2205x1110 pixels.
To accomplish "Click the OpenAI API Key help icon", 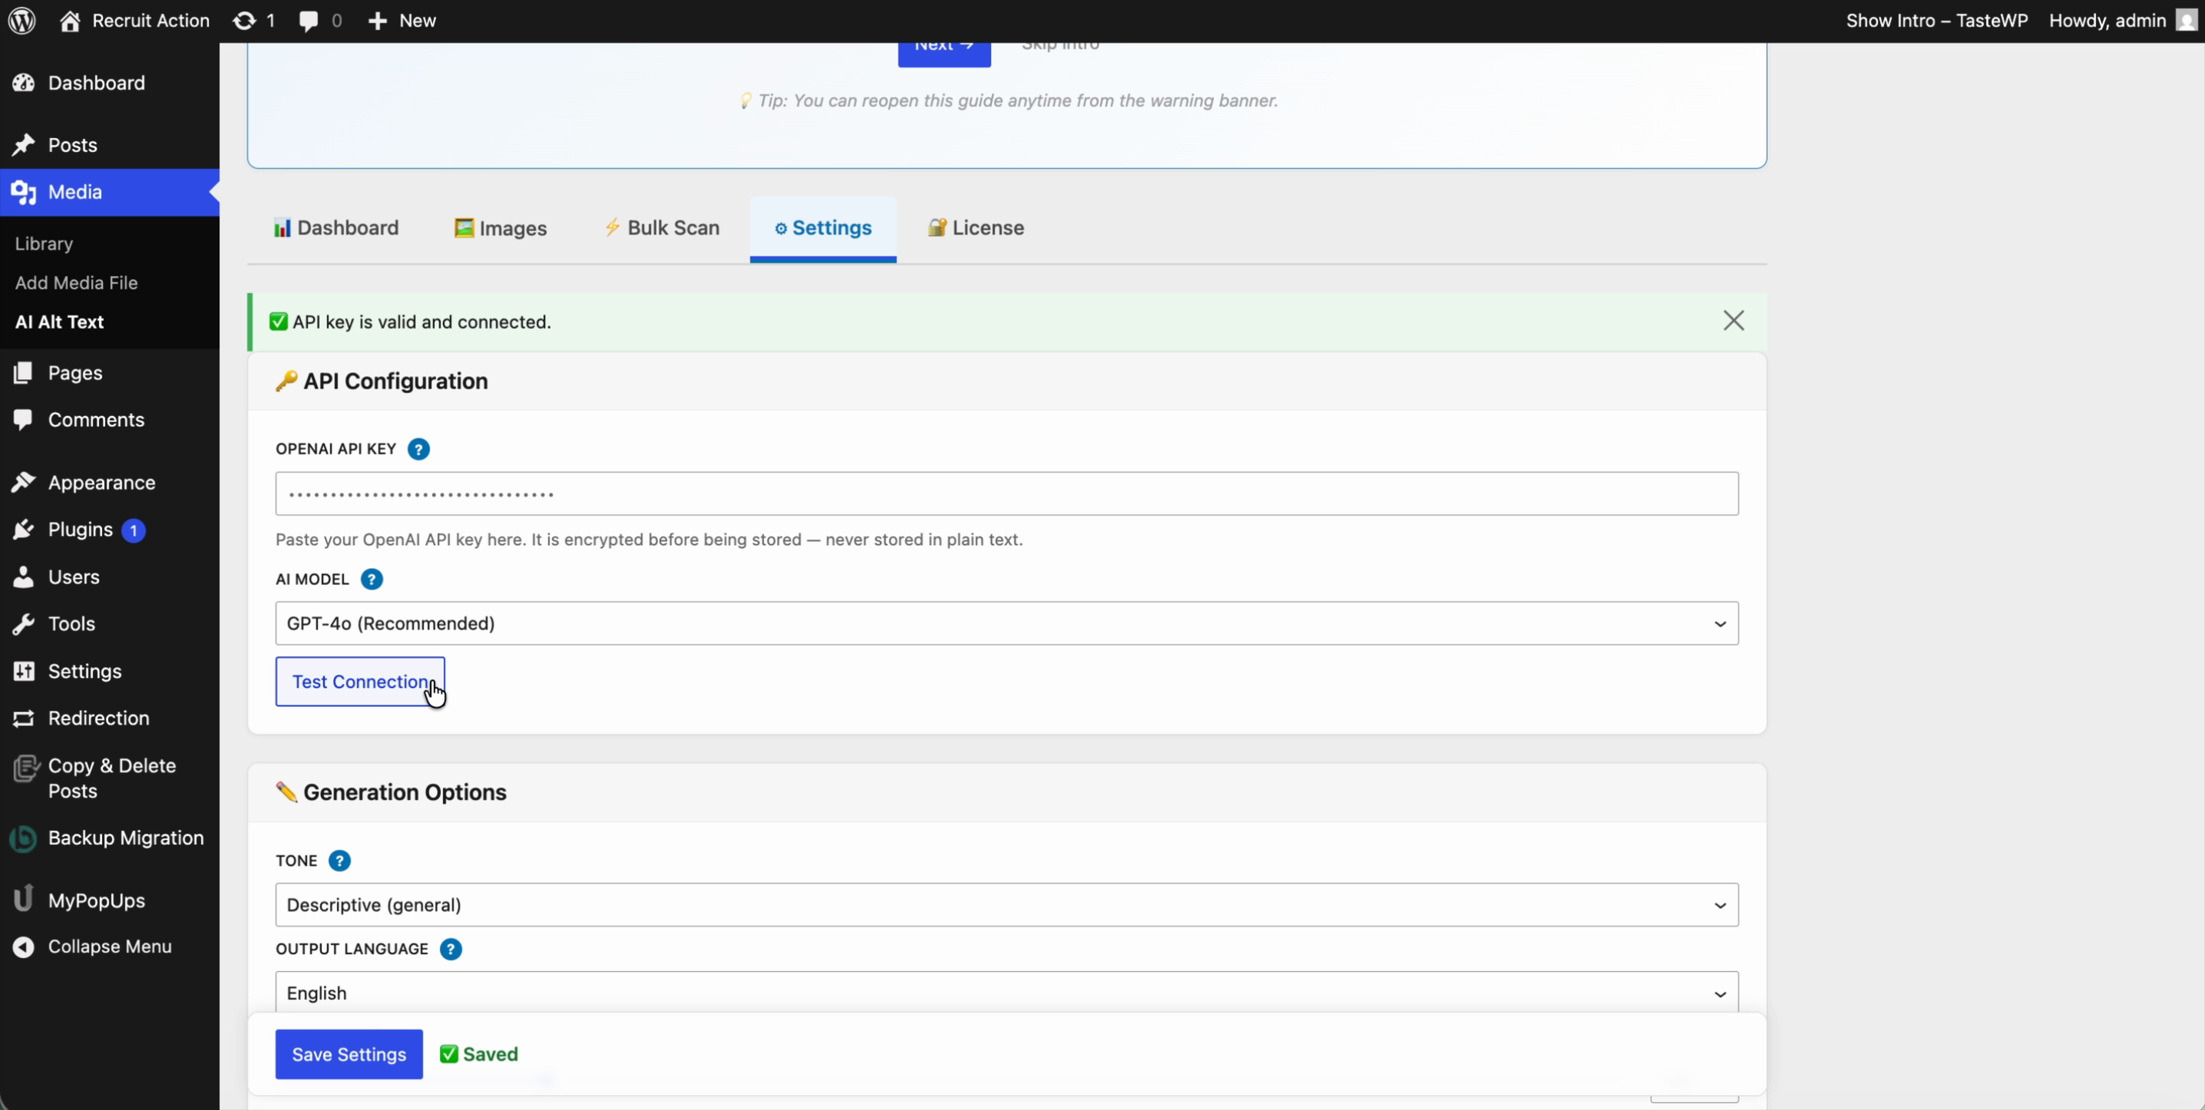I will (418, 449).
